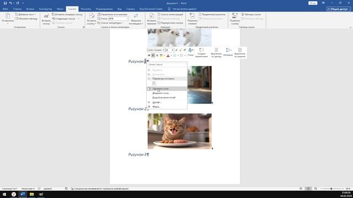Viewport: 353px width, 198px height.
Task: Expand Следующая сноска dropdown arrow
Action: click(78, 19)
